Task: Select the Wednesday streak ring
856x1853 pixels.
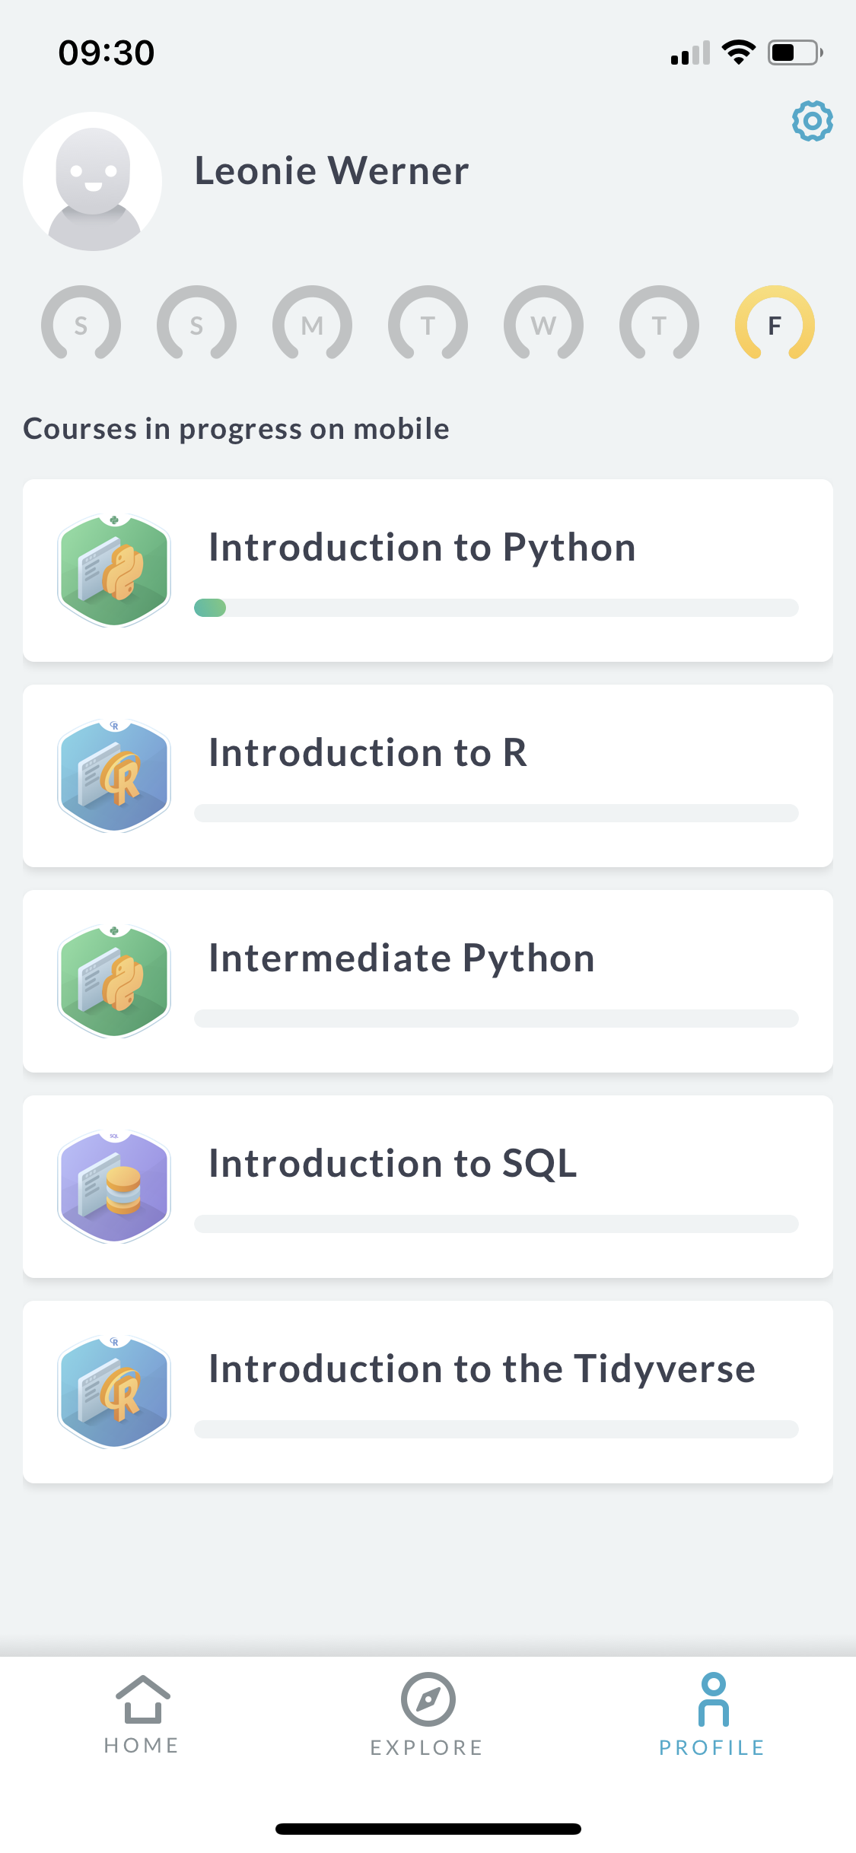Action: click(x=543, y=325)
